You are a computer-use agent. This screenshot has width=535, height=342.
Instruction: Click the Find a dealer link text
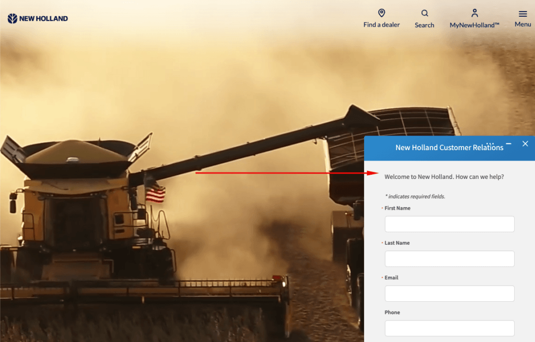[381, 25]
